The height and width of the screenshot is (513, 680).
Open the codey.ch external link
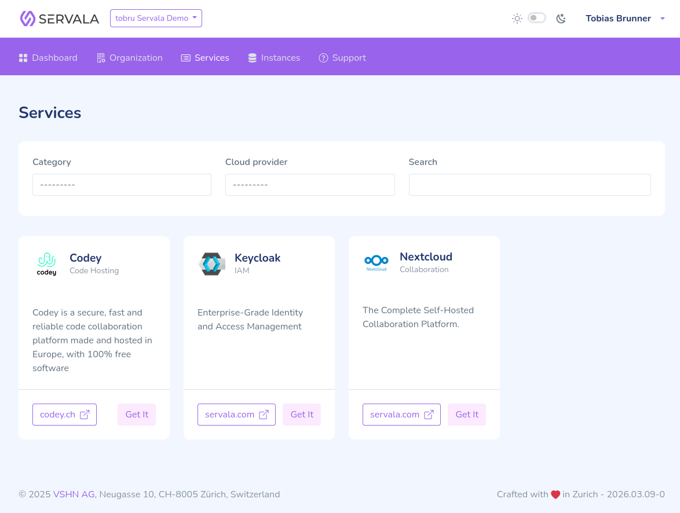click(65, 415)
